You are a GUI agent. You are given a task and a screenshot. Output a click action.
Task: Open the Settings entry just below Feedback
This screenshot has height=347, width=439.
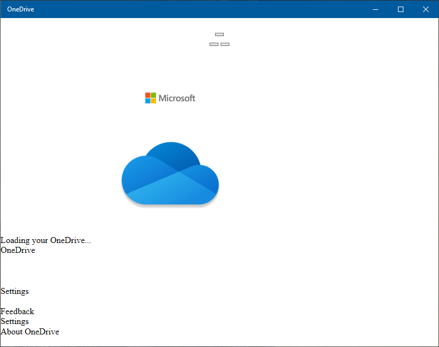(x=15, y=321)
